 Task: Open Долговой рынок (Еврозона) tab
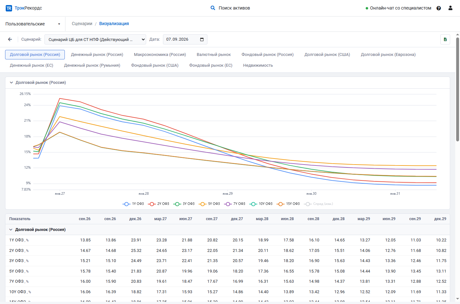388,55
